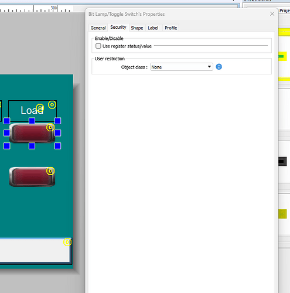The height and width of the screenshot is (293, 290).
Task: Go to the Profile tab
Action: (171, 28)
